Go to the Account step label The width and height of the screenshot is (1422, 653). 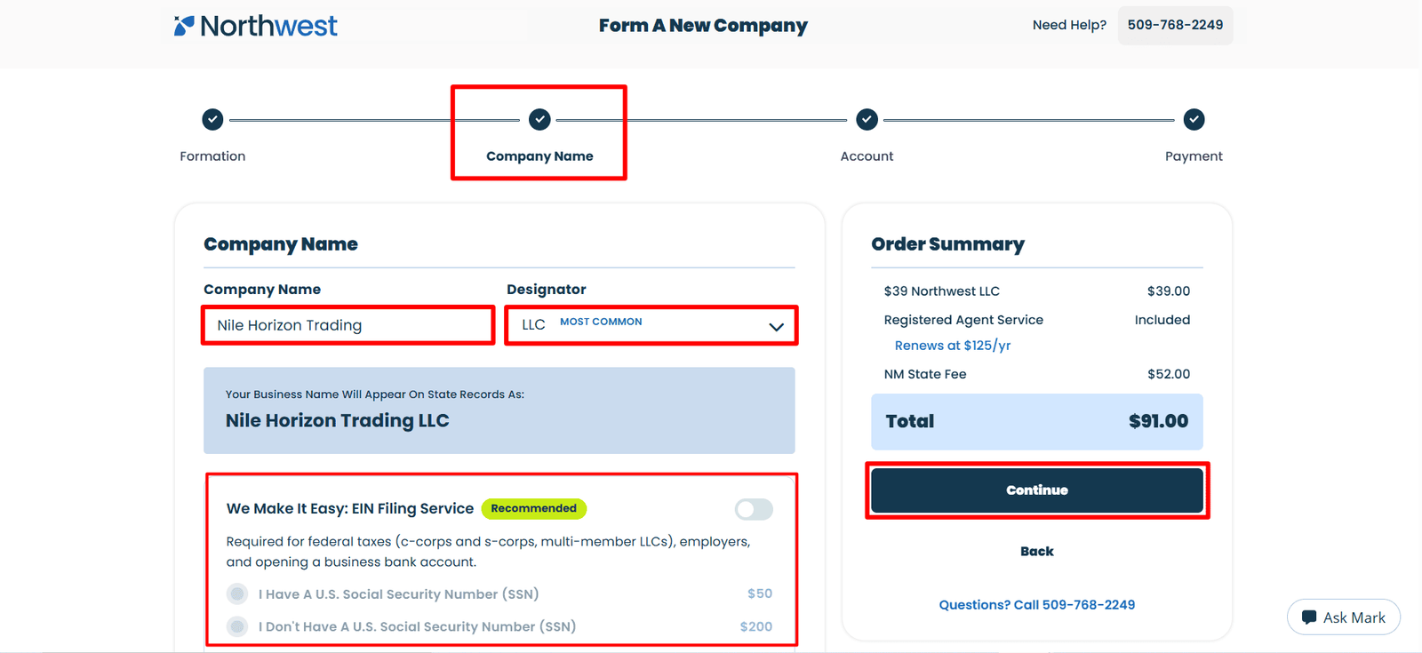(867, 156)
